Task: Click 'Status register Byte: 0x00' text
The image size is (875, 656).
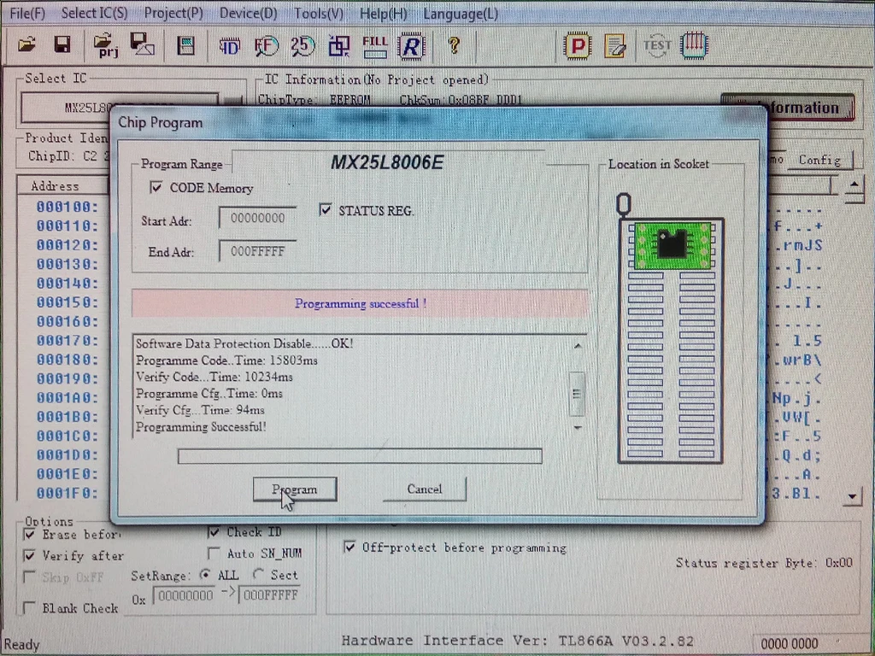Action: 764,563
